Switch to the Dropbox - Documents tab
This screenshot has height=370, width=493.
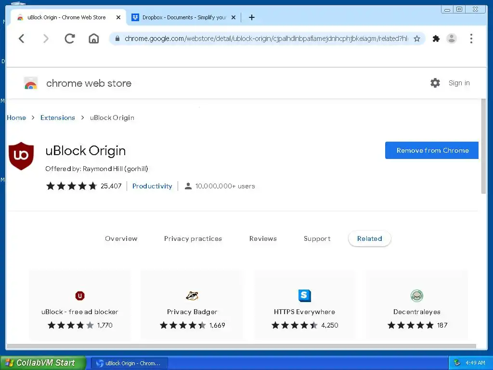coord(184,18)
